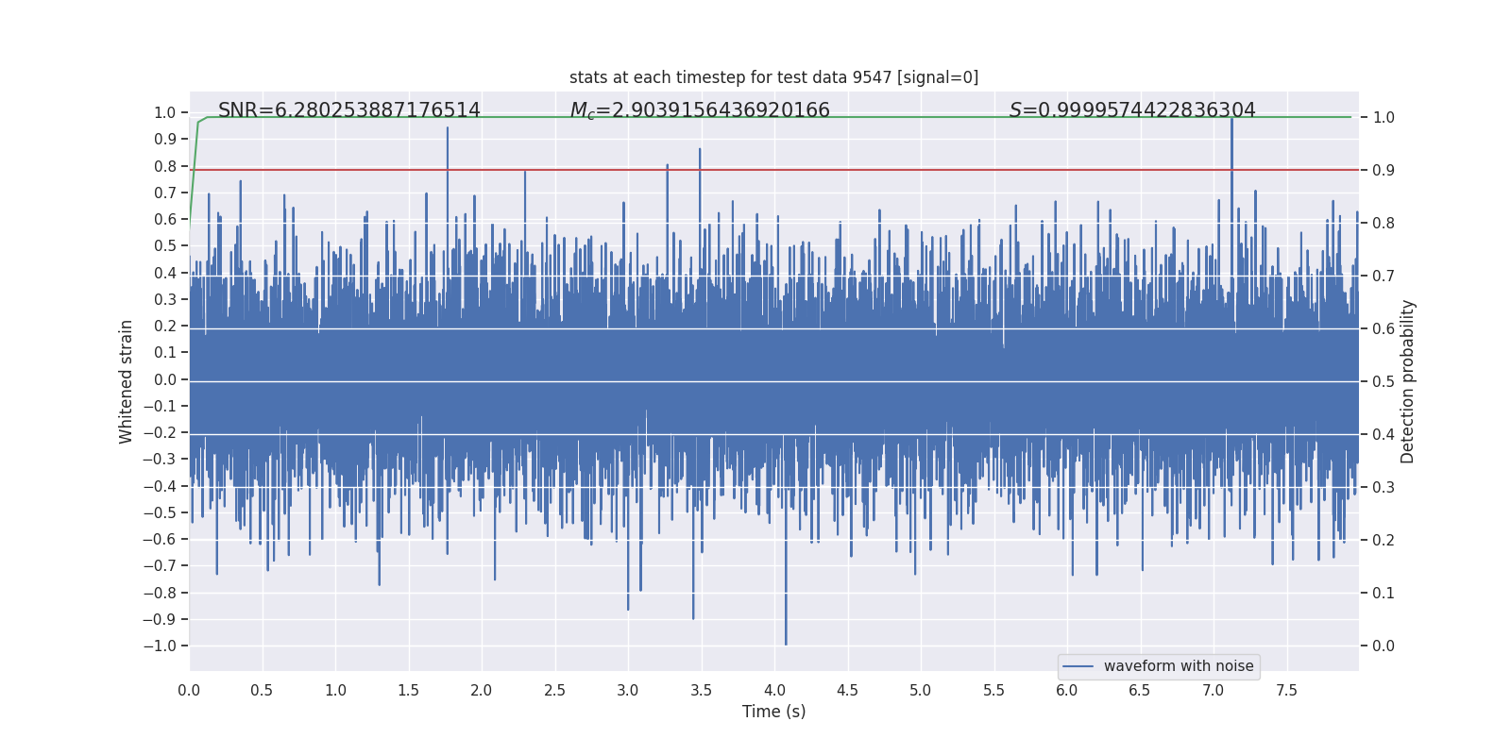Viewport: 1511px width, 755px height.
Task: Select the 5.5 tick on the time axis
Action: [993, 690]
